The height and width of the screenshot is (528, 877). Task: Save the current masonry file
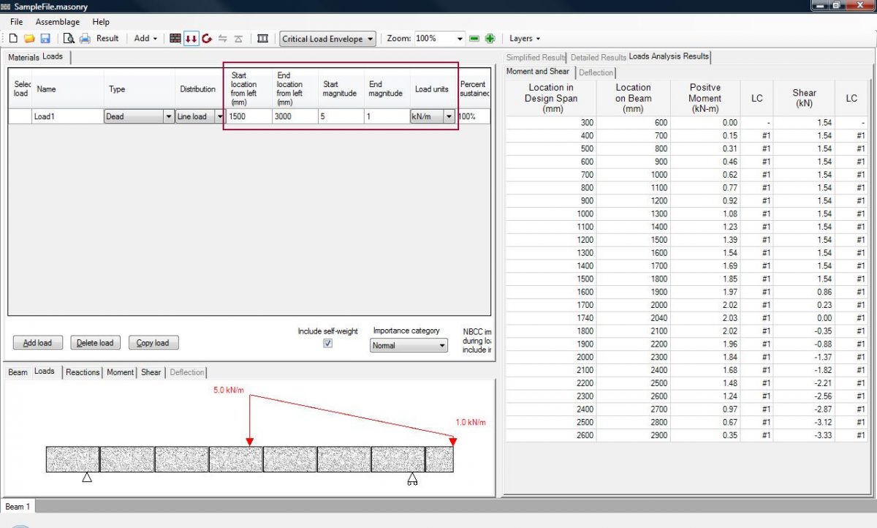46,38
